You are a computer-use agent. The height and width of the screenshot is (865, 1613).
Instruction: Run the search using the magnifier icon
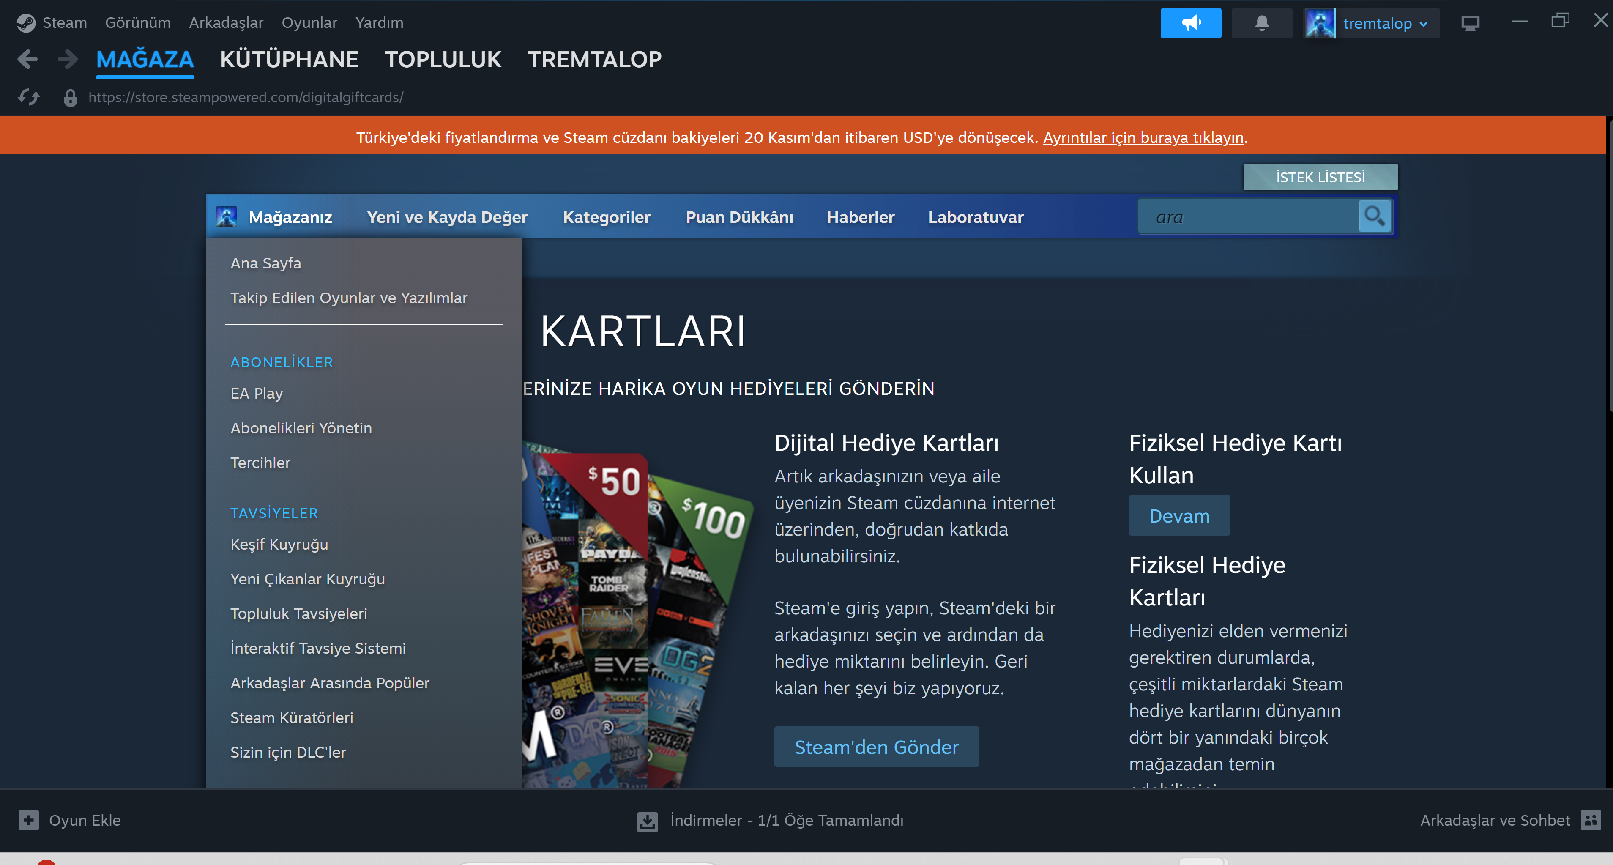coord(1375,216)
